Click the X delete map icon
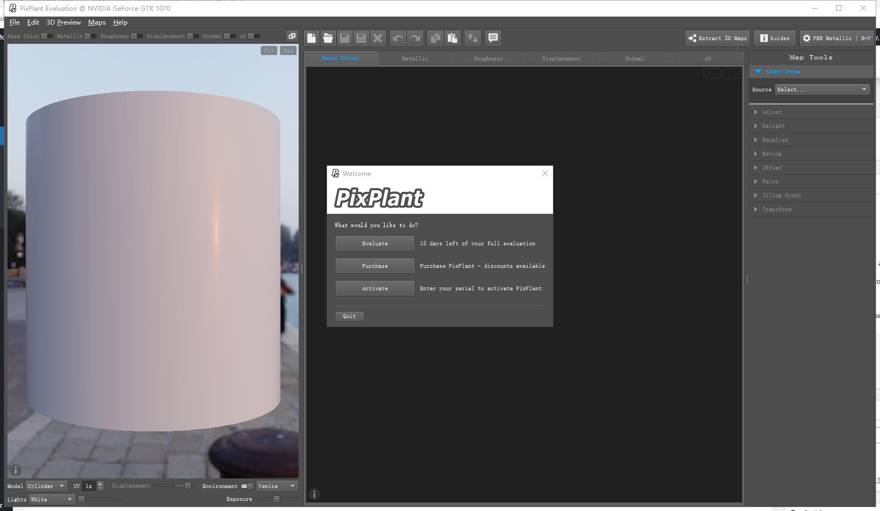The width and height of the screenshot is (880, 511). click(378, 38)
